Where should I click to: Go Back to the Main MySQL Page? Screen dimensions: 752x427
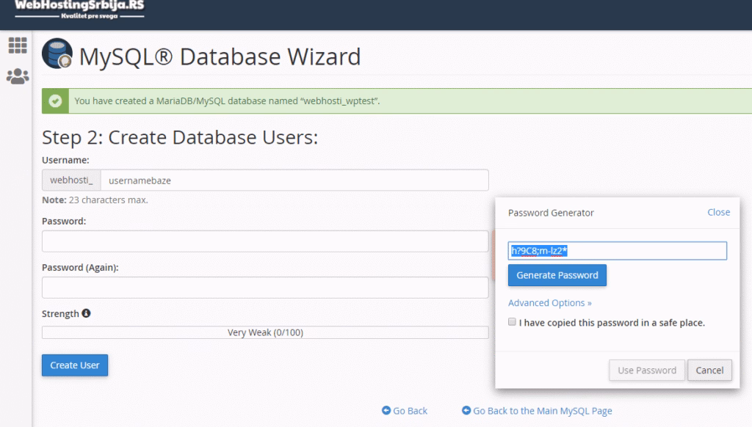[543, 411]
